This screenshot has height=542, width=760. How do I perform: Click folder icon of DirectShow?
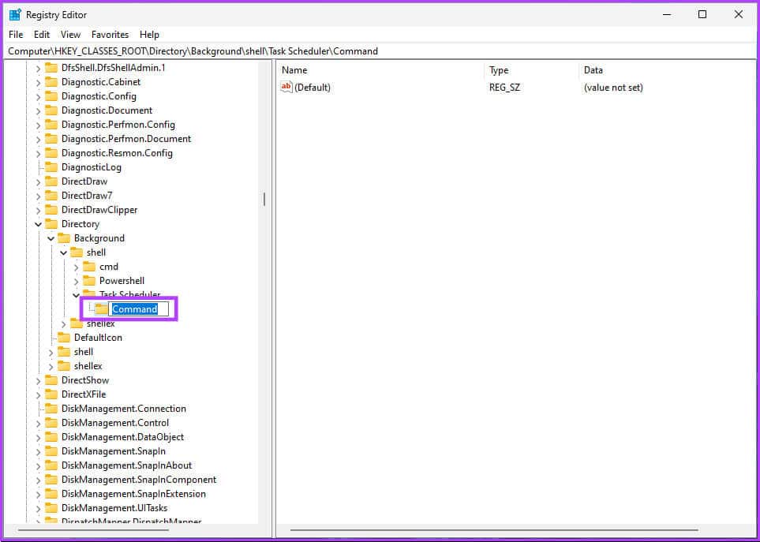[x=51, y=380]
